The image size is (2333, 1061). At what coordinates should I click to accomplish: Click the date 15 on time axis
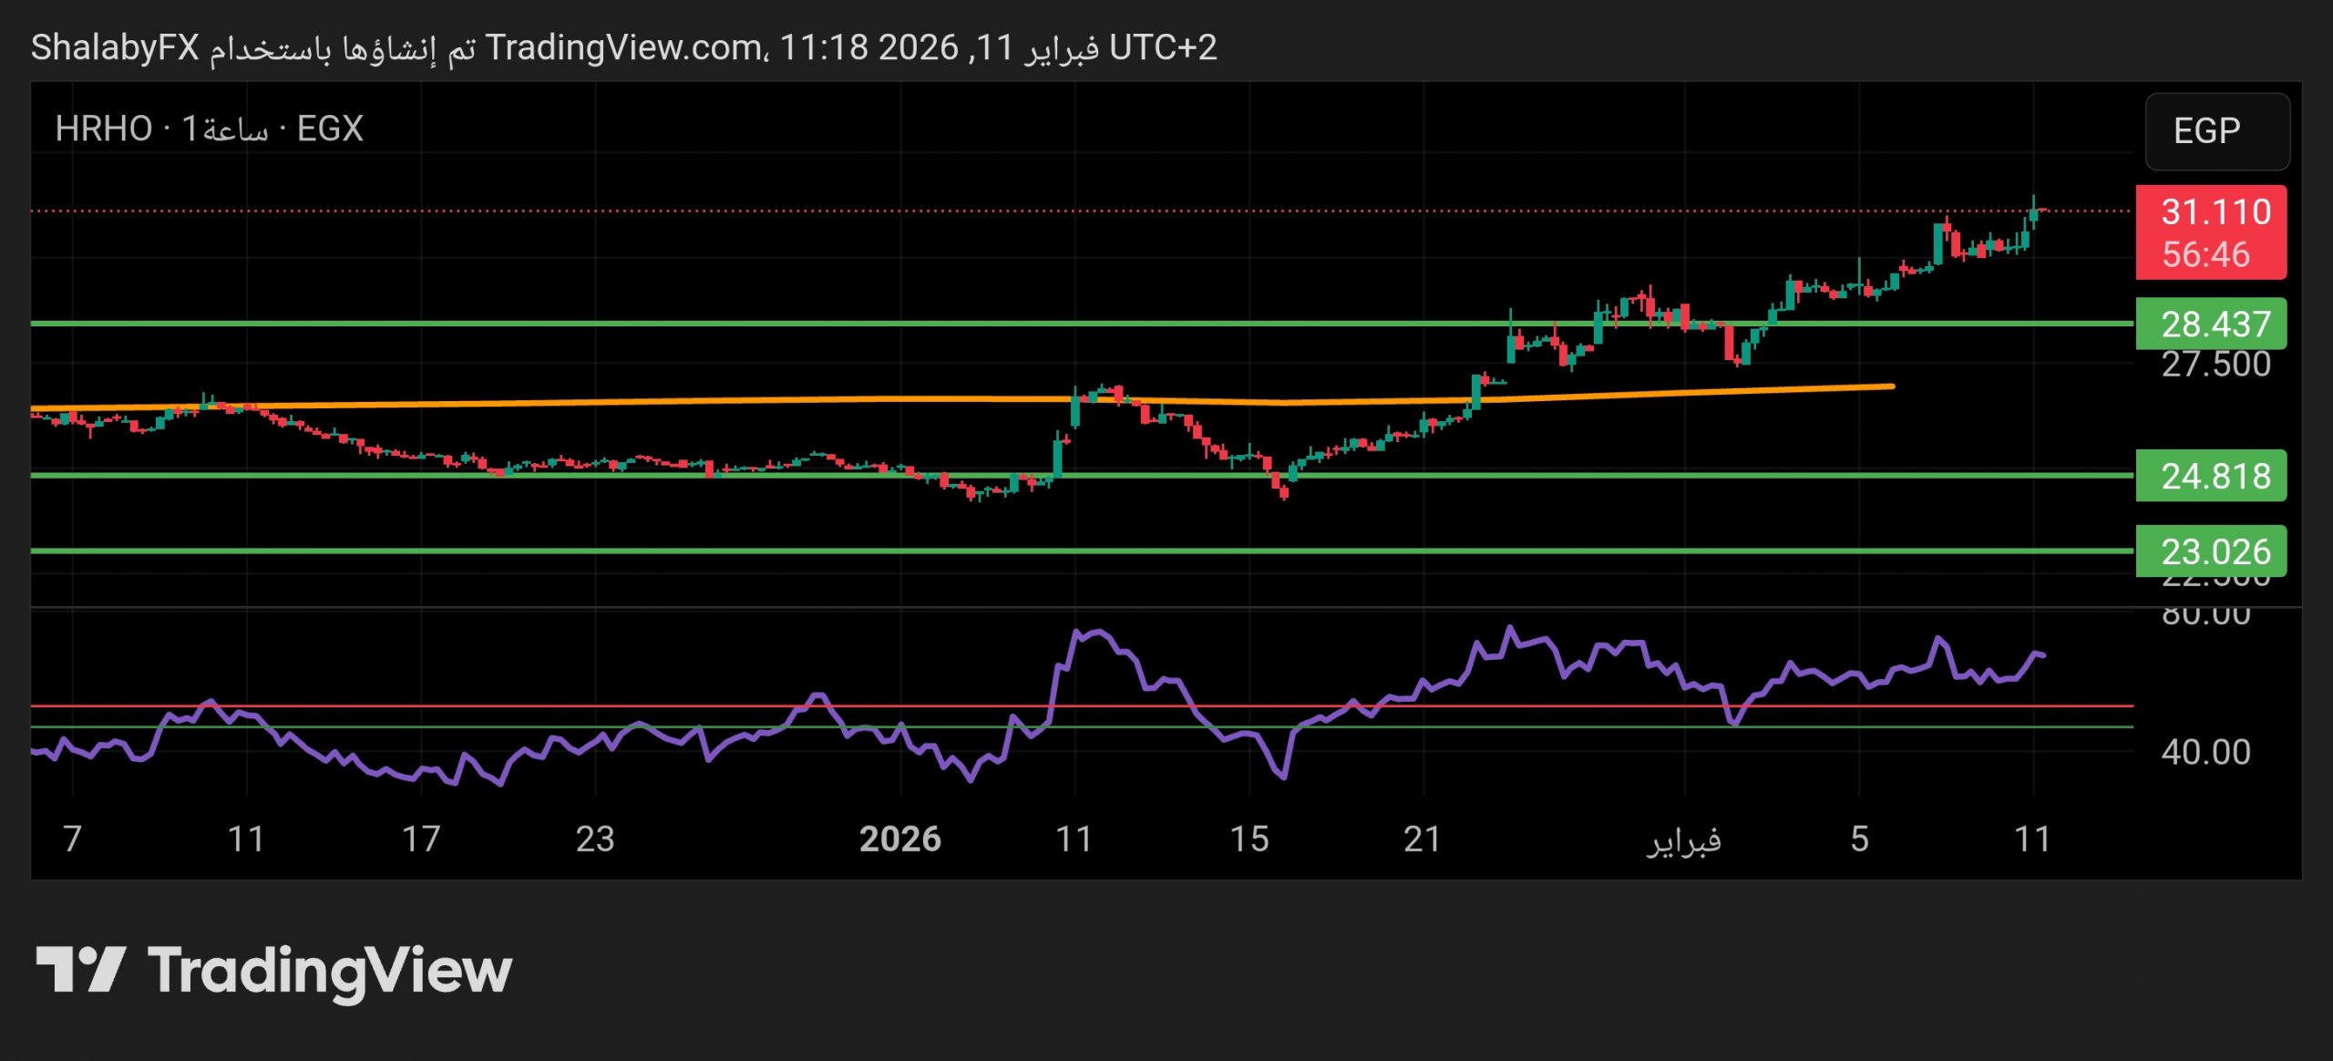(x=1249, y=839)
